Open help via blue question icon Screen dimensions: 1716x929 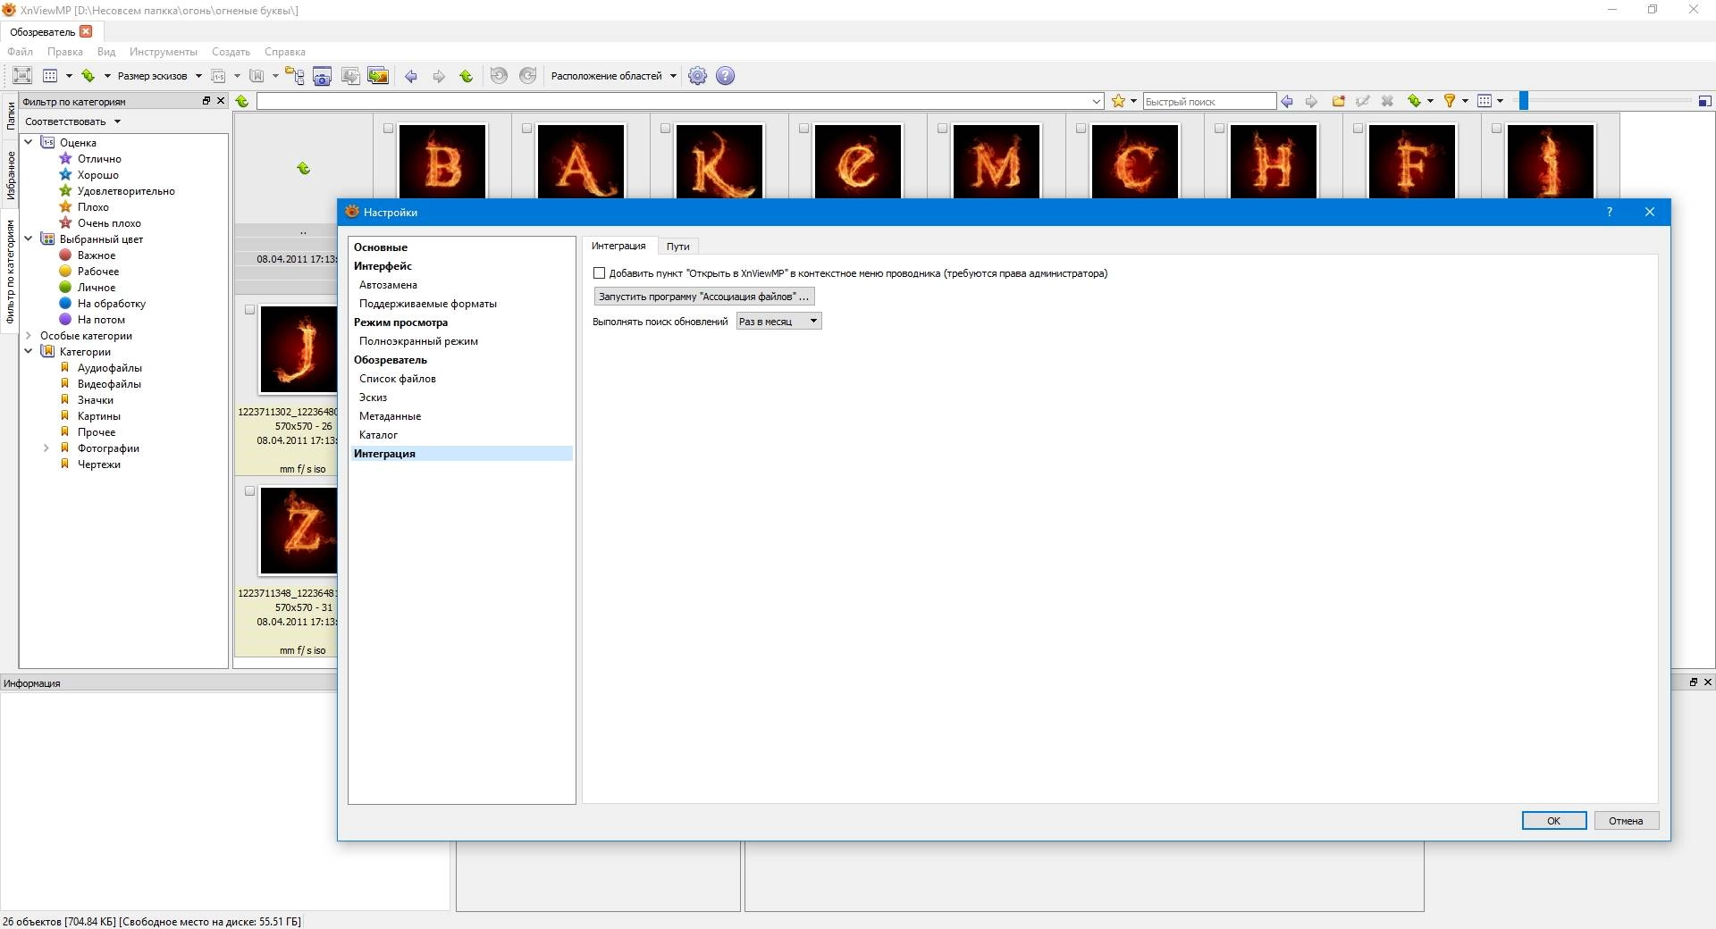click(x=726, y=76)
